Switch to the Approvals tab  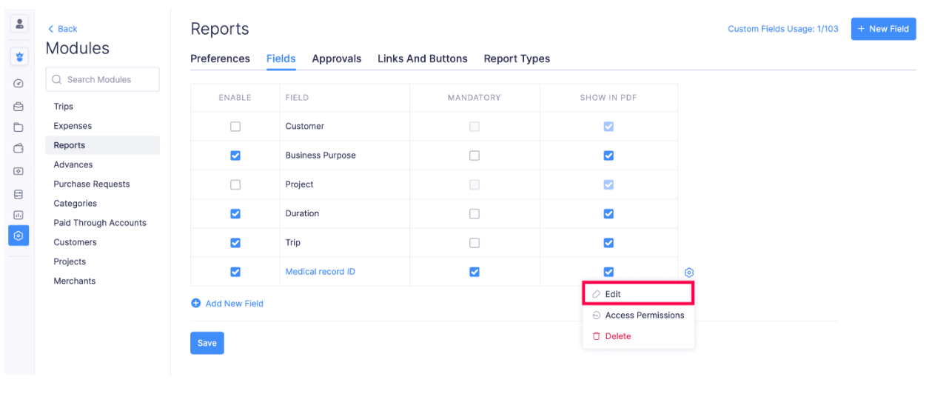pyautogui.click(x=336, y=59)
